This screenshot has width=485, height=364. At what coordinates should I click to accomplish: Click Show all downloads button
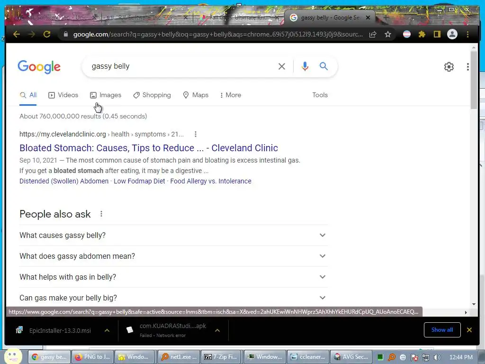pyautogui.click(x=442, y=330)
